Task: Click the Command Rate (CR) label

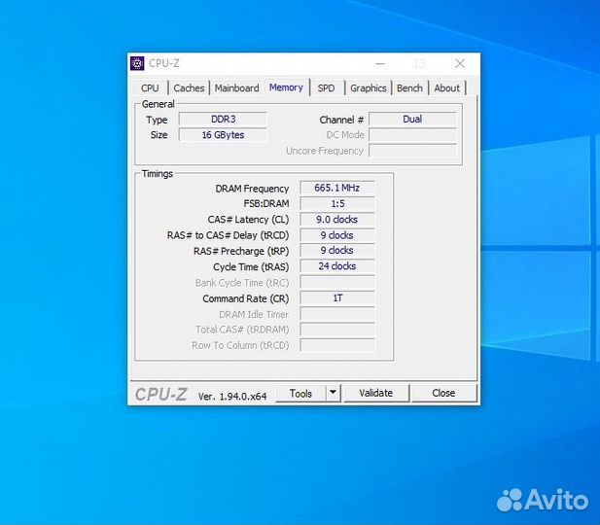Action: [x=246, y=298]
